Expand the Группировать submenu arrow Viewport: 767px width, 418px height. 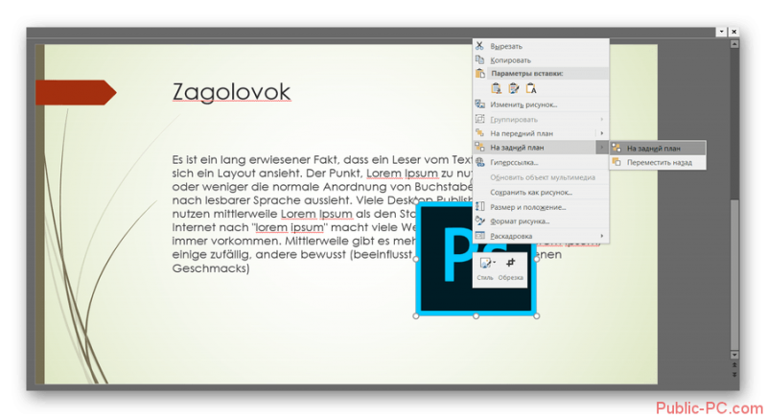click(x=602, y=119)
